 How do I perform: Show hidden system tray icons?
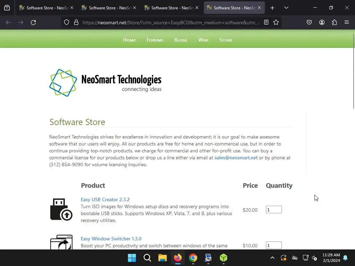coord(272,258)
